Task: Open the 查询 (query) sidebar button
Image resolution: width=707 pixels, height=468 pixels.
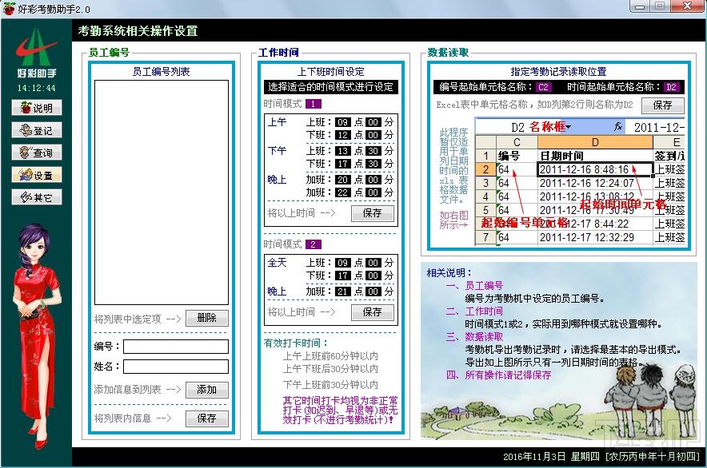Action: (37, 153)
